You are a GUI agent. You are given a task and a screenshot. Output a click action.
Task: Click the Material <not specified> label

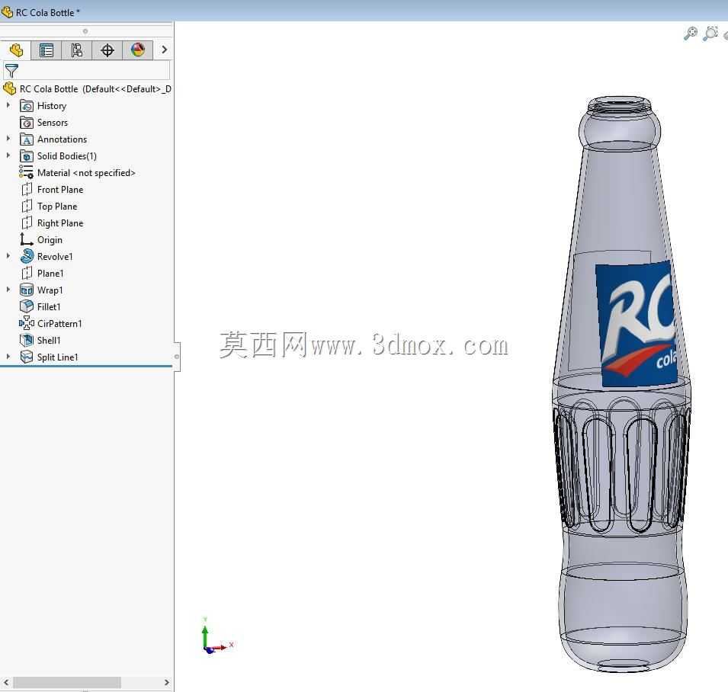click(x=86, y=173)
